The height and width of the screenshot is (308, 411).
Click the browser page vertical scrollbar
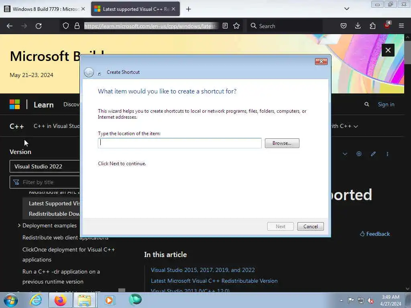coord(407,162)
